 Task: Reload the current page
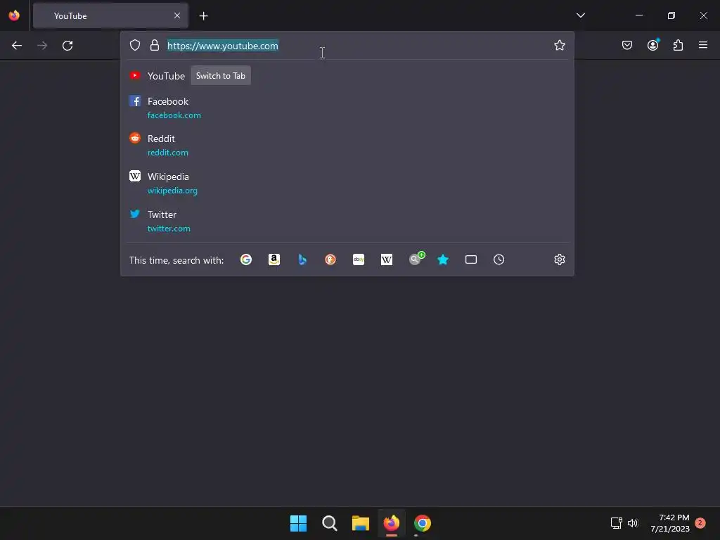pyautogui.click(x=67, y=46)
